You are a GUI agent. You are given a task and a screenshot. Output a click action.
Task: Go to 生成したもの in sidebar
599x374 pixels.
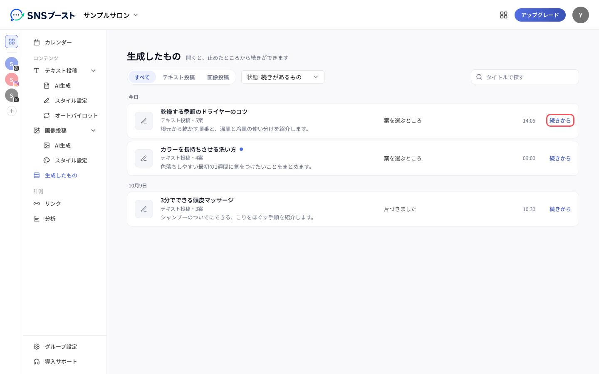pyautogui.click(x=65, y=175)
